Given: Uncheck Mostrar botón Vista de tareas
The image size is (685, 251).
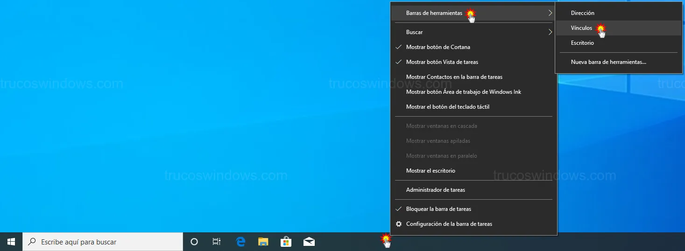Looking at the screenshot, I should pos(442,62).
